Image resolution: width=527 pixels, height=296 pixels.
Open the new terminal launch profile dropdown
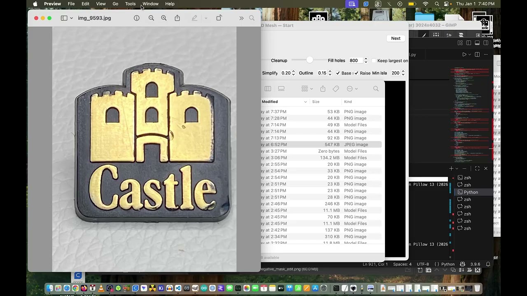pyautogui.click(x=457, y=169)
